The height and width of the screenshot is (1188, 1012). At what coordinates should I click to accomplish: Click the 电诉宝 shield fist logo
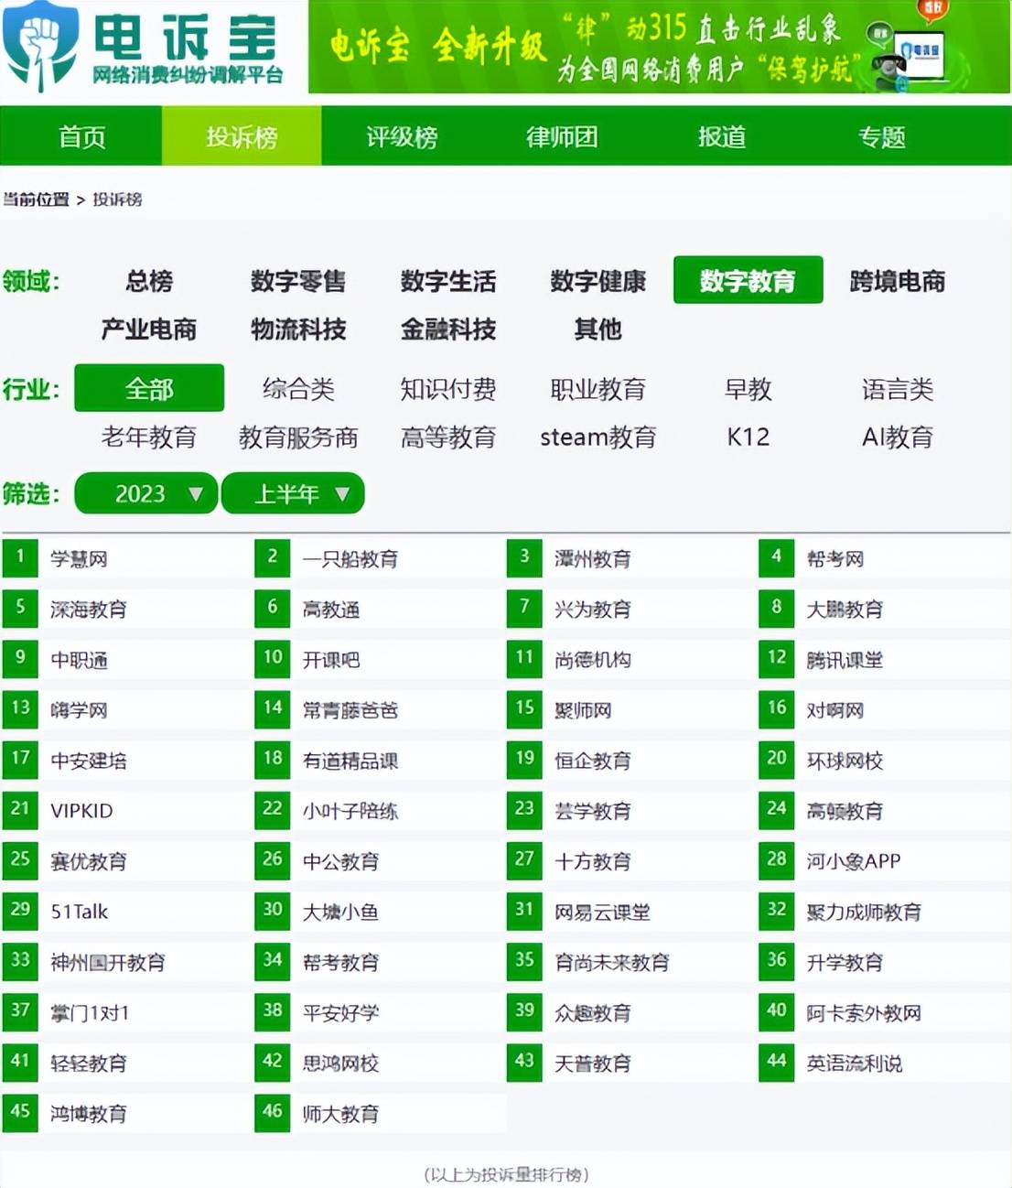coord(40,45)
